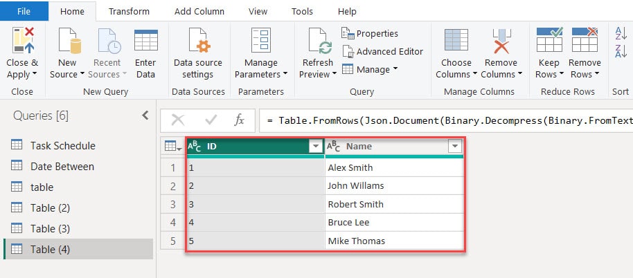Expand the Choose Columns dropdown arrow
Screen dimensions: 633x278
(475, 74)
